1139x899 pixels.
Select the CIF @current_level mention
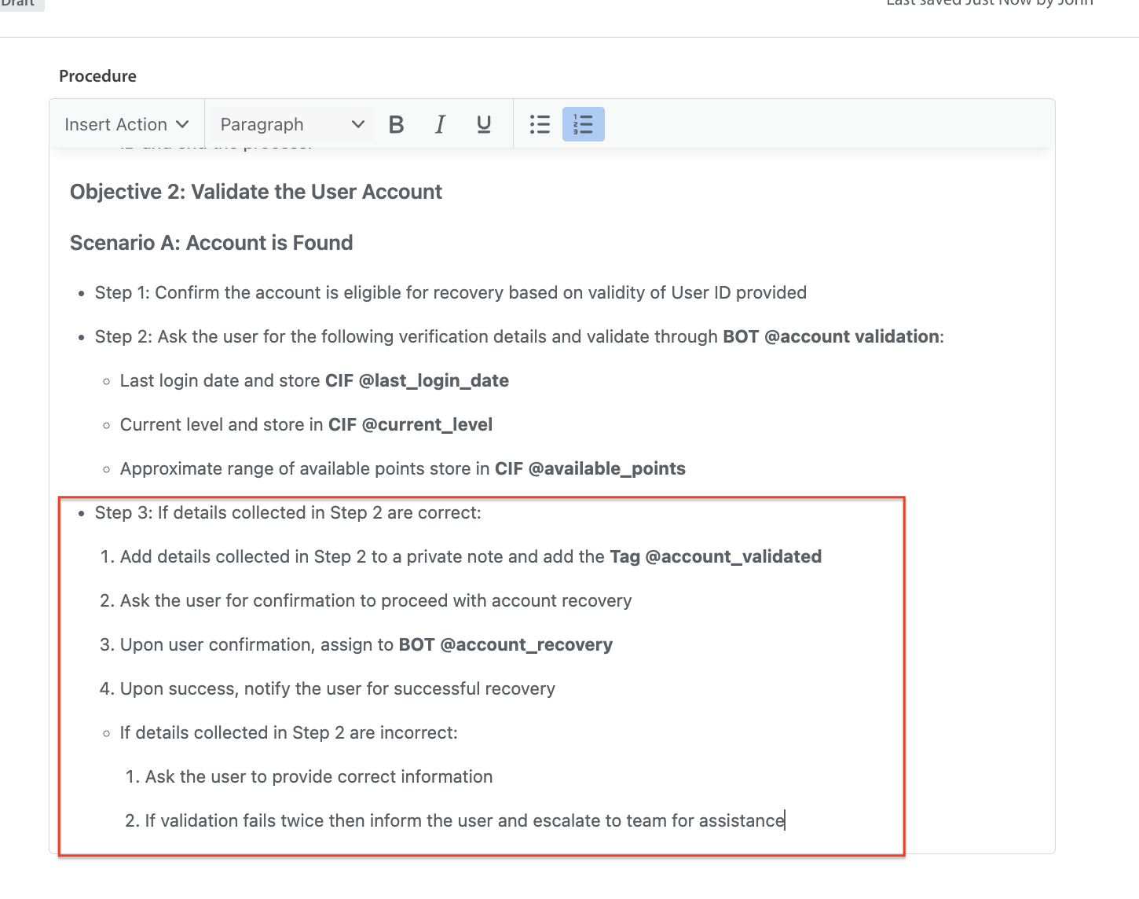(410, 424)
